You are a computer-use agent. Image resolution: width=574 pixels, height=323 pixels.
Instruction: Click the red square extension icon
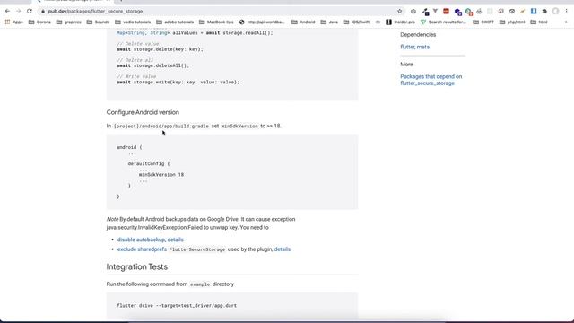pyautogui.click(x=446, y=12)
